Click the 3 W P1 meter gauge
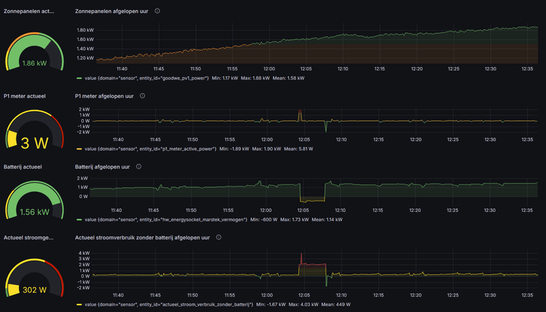Image resolution: width=546 pixels, height=312 pixels. click(x=35, y=129)
